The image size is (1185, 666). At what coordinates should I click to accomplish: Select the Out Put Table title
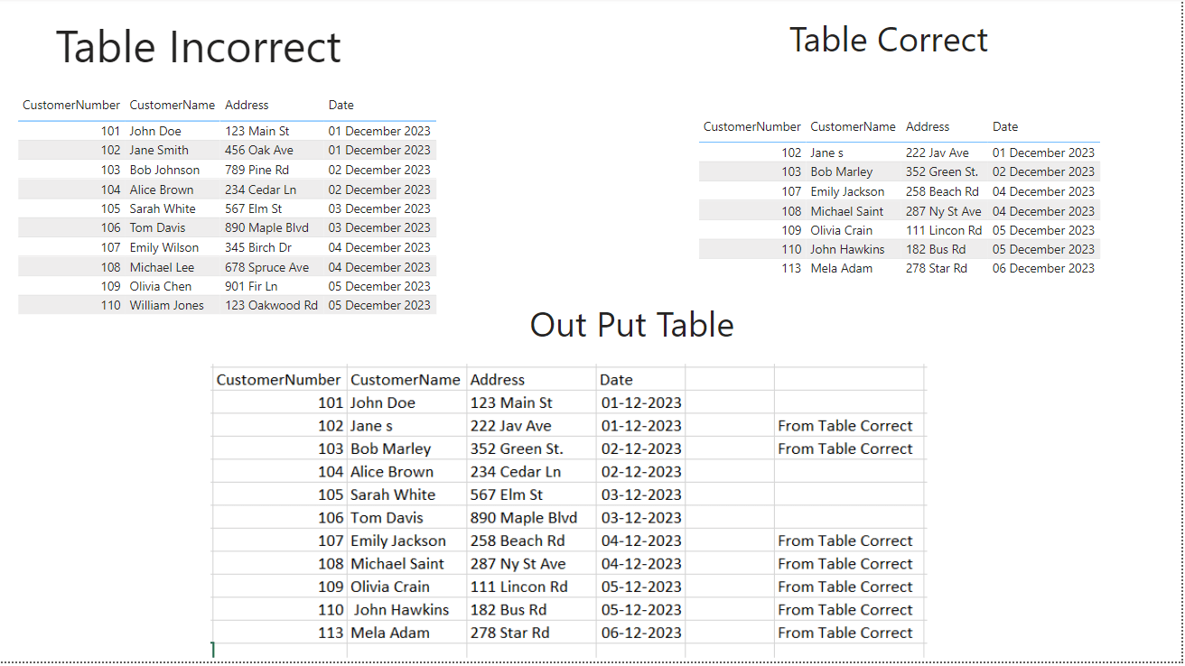631,325
